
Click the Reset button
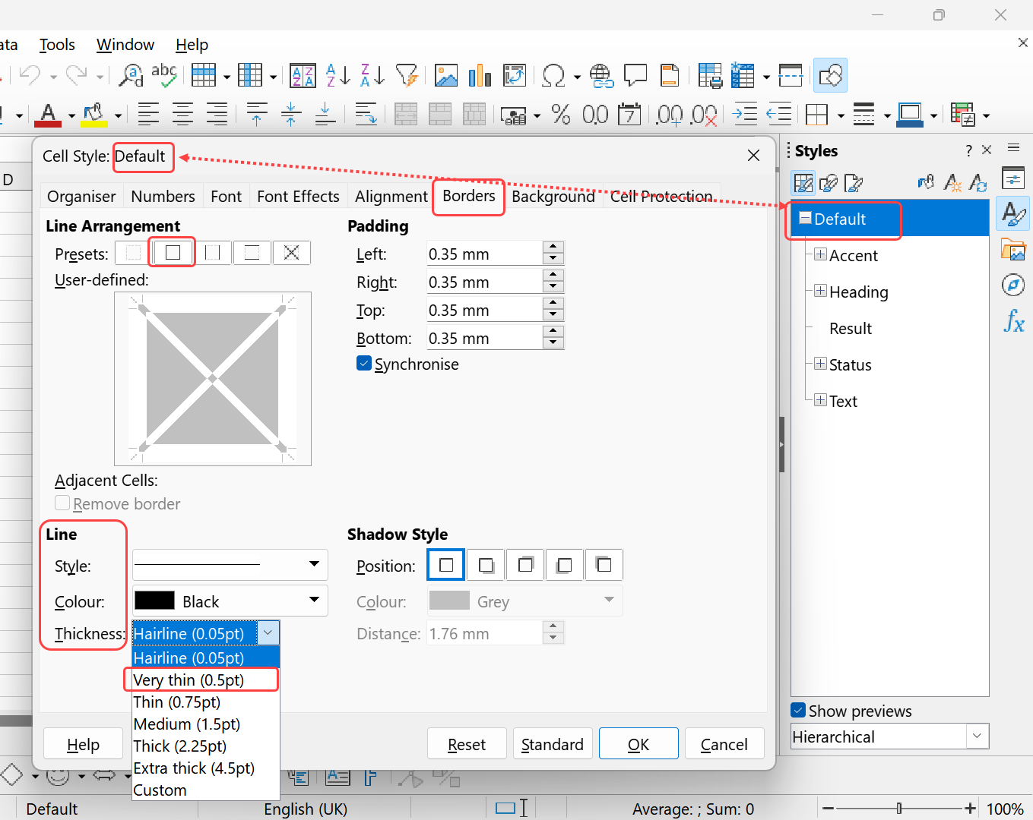tap(467, 743)
